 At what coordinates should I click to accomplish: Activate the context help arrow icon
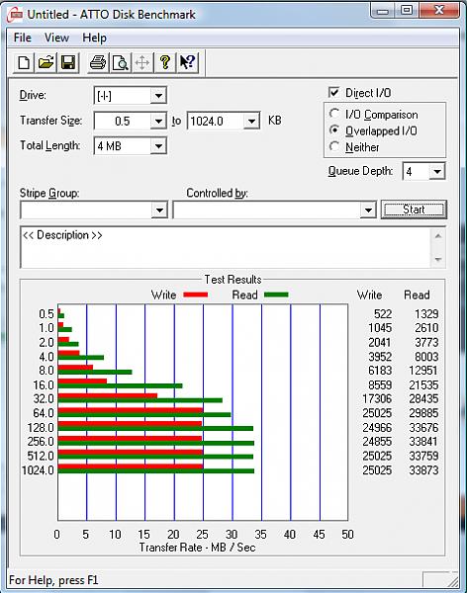click(187, 62)
